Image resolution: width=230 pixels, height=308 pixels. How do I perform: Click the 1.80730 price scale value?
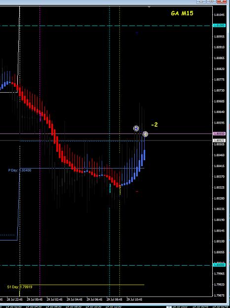click(x=219, y=91)
